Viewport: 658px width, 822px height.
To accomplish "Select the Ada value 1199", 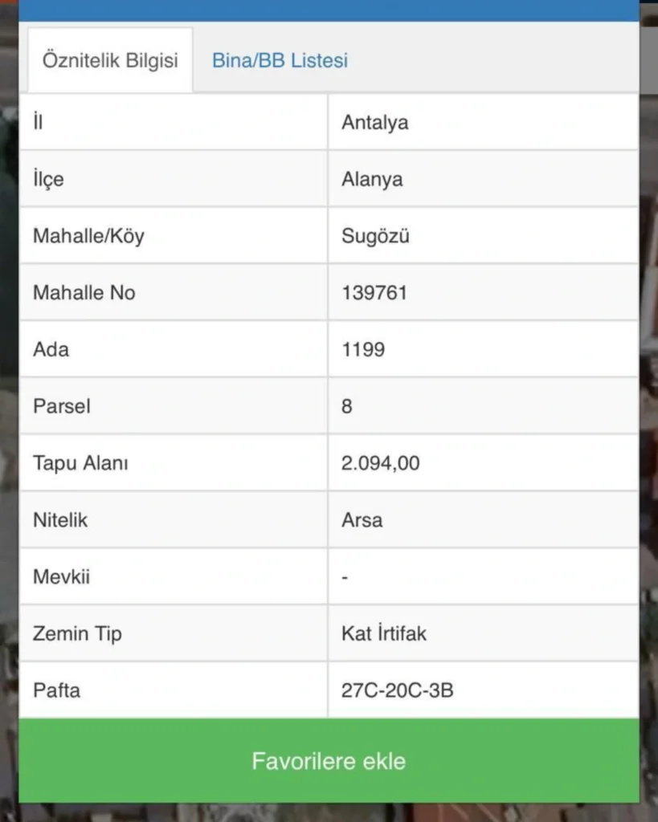I will (363, 349).
